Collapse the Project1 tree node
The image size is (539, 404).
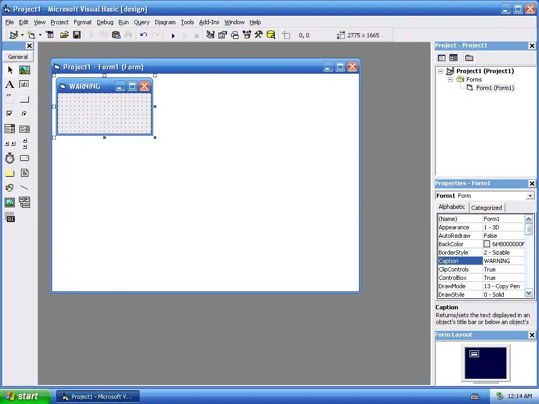click(441, 71)
